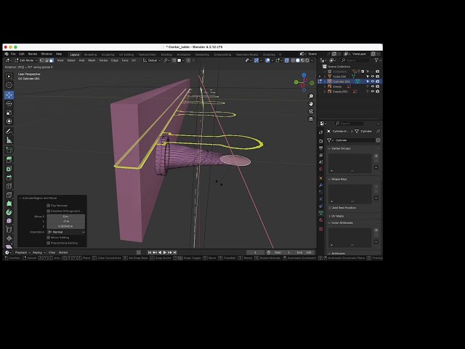Open the Material properties tab
Viewport: 465px width, 349px height.
click(321, 220)
